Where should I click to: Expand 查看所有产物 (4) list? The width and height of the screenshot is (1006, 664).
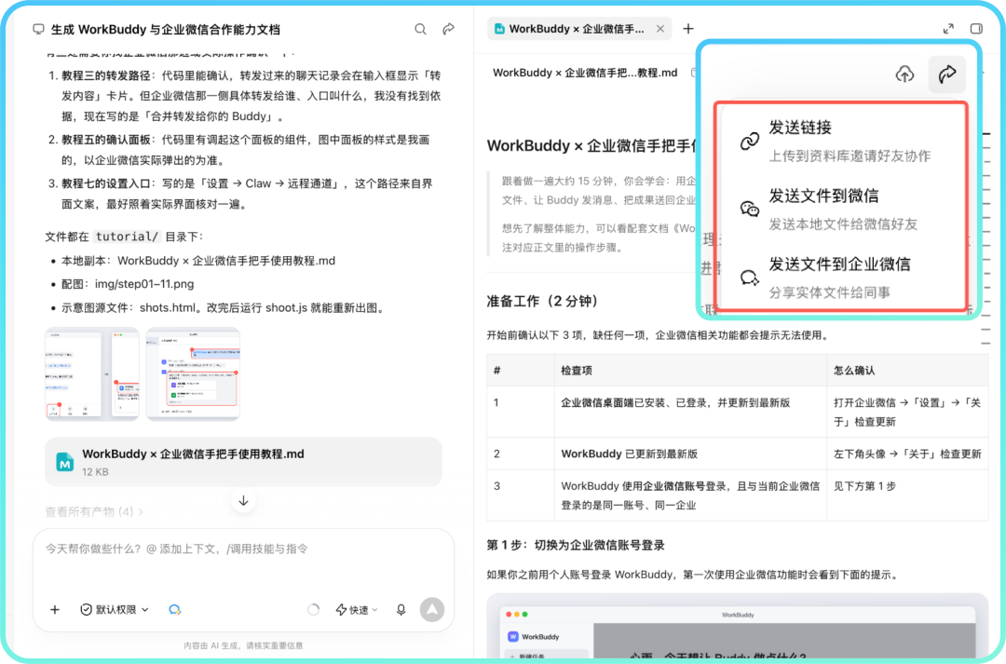[94, 512]
